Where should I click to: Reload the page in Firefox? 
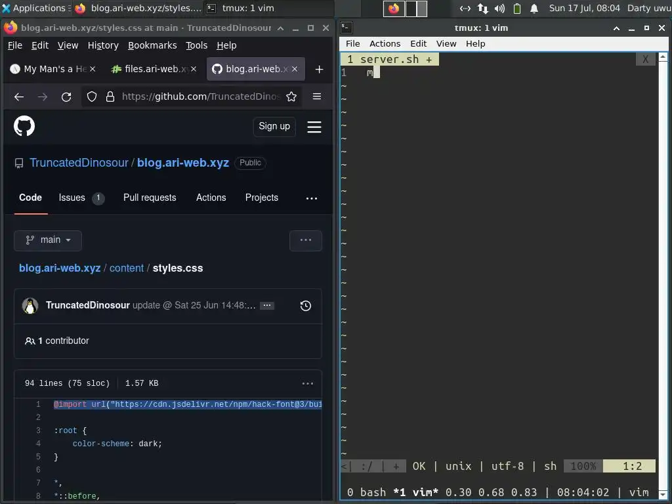(66, 97)
